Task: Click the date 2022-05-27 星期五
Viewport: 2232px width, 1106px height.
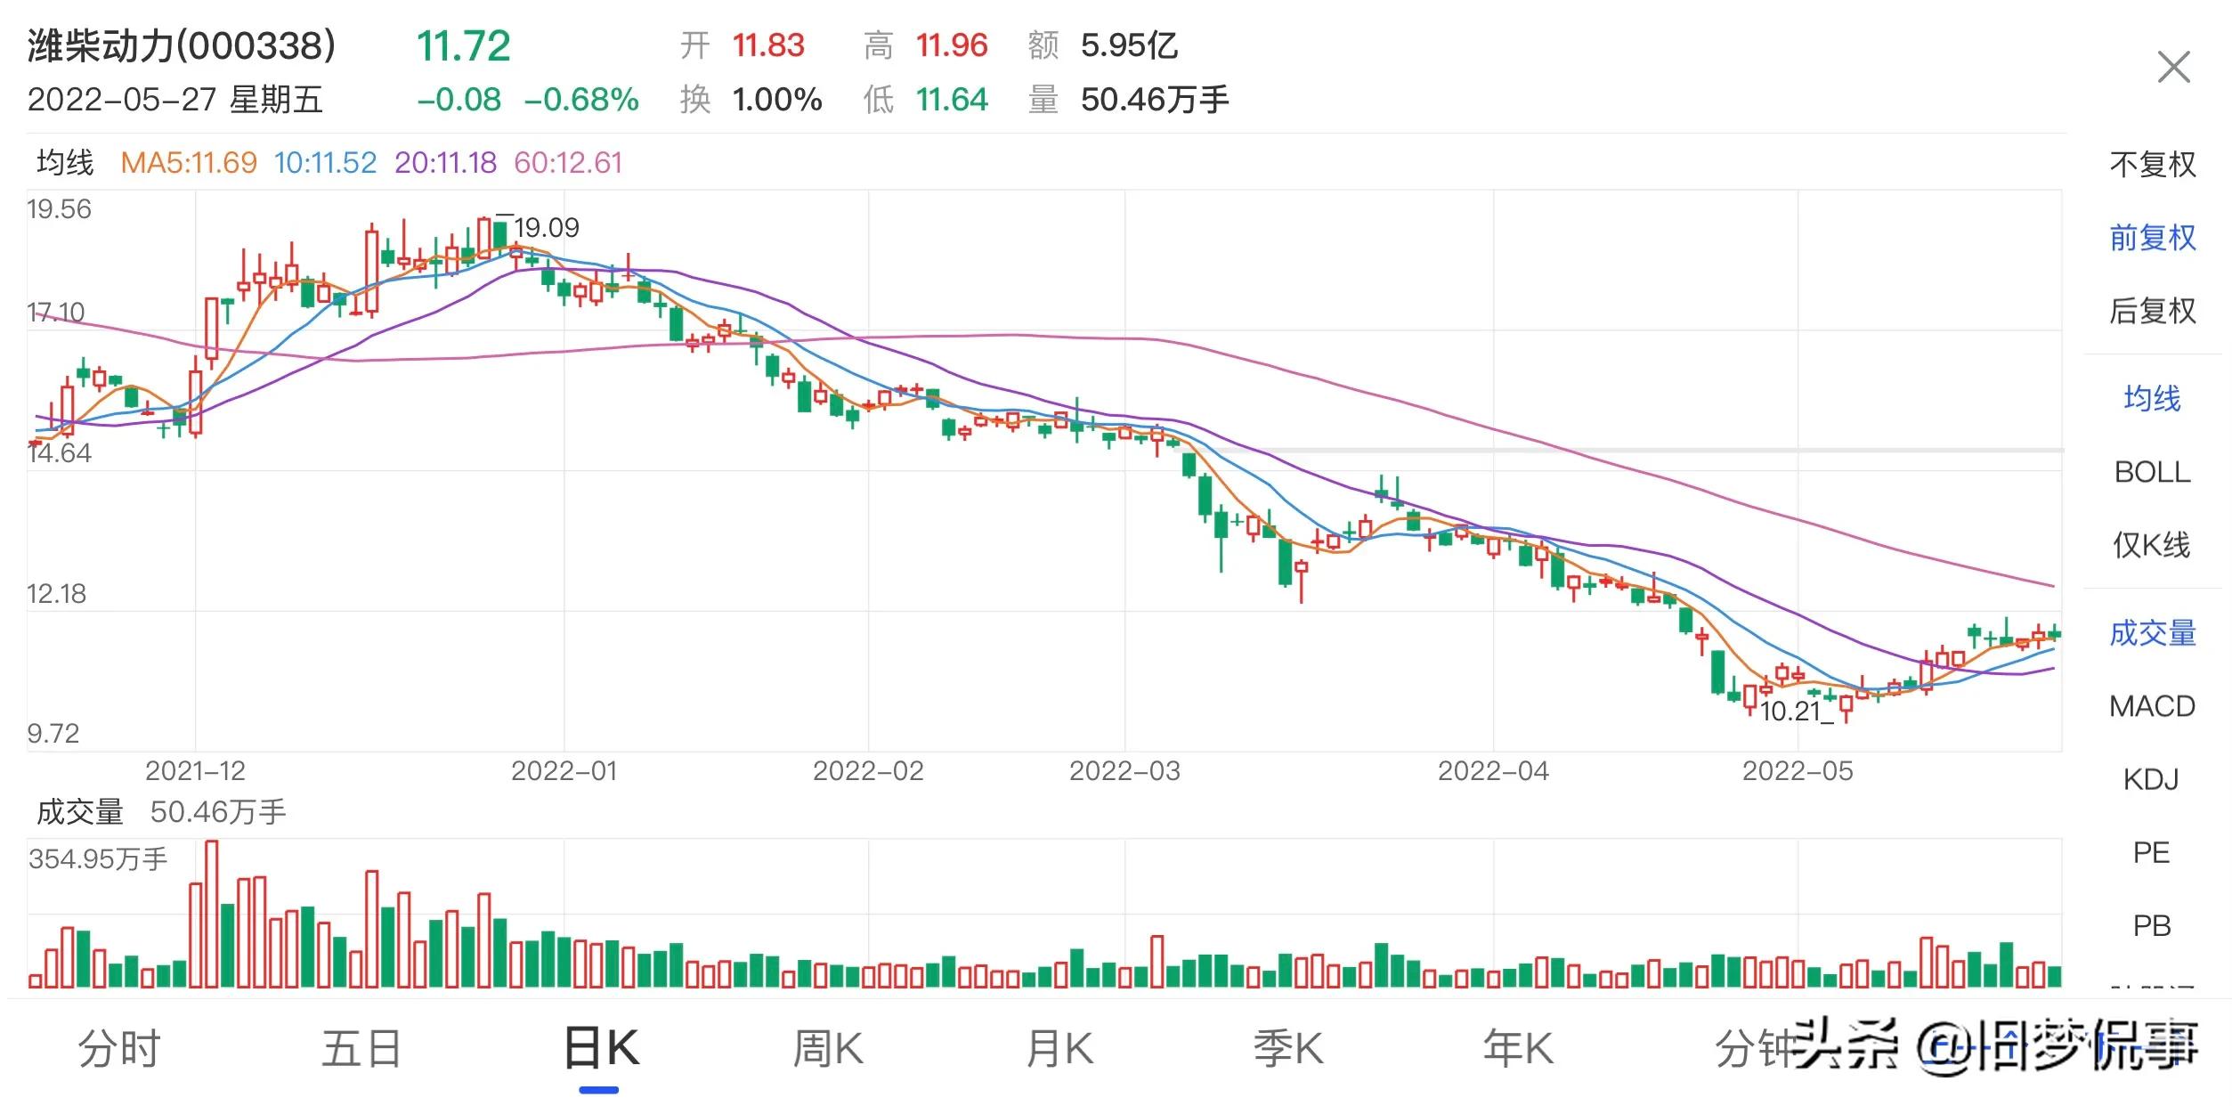Action: (175, 100)
